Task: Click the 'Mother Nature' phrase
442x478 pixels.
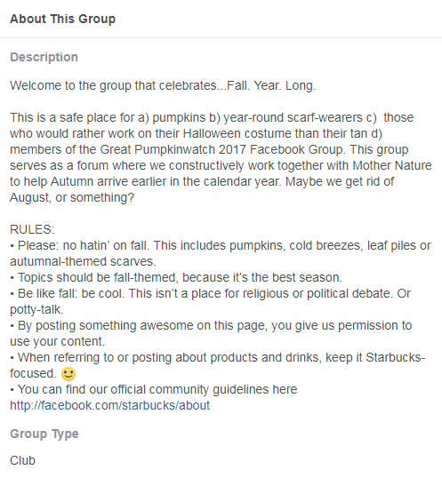Action: point(392,165)
